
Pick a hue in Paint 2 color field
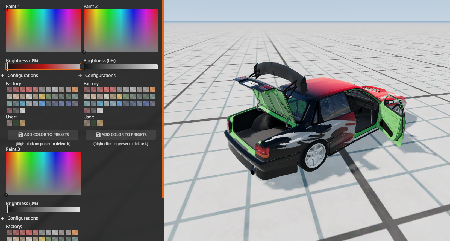click(x=121, y=31)
